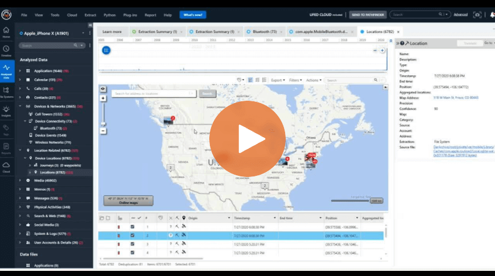Click the Advanced search link
The height and width of the screenshot is (276, 495).
pos(460,14)
